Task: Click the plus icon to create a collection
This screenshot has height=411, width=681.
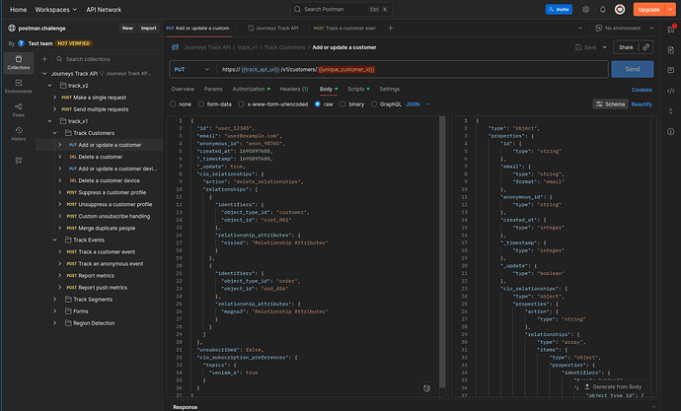Action: point(44,58)
